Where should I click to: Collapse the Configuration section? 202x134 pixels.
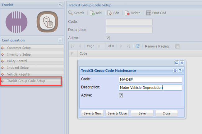tap(60, 40)
